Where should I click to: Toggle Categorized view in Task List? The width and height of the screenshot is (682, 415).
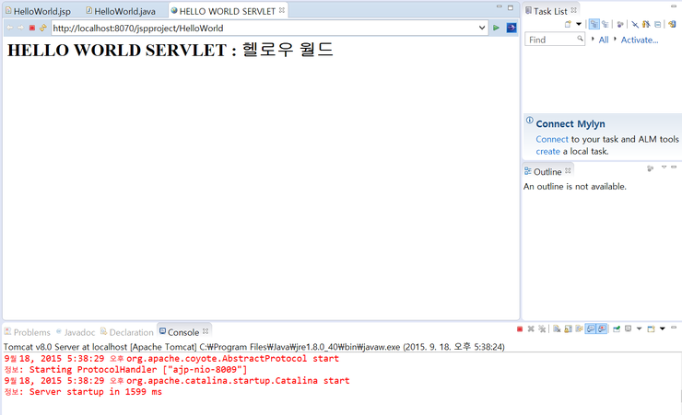(594, 24)
